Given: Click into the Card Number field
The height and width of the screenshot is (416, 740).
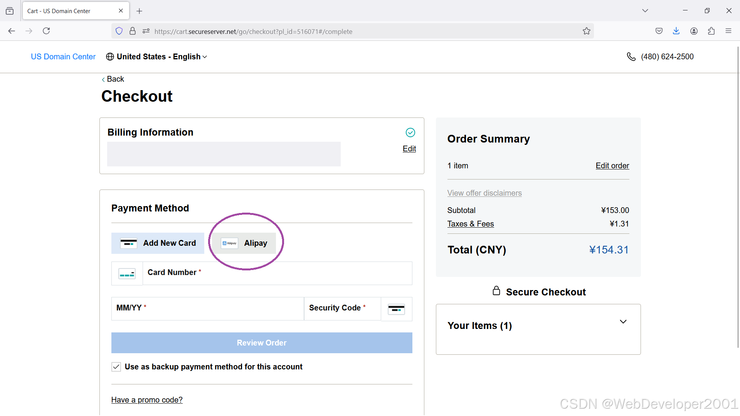Looking at the screenshot, I should pos(277,273).
